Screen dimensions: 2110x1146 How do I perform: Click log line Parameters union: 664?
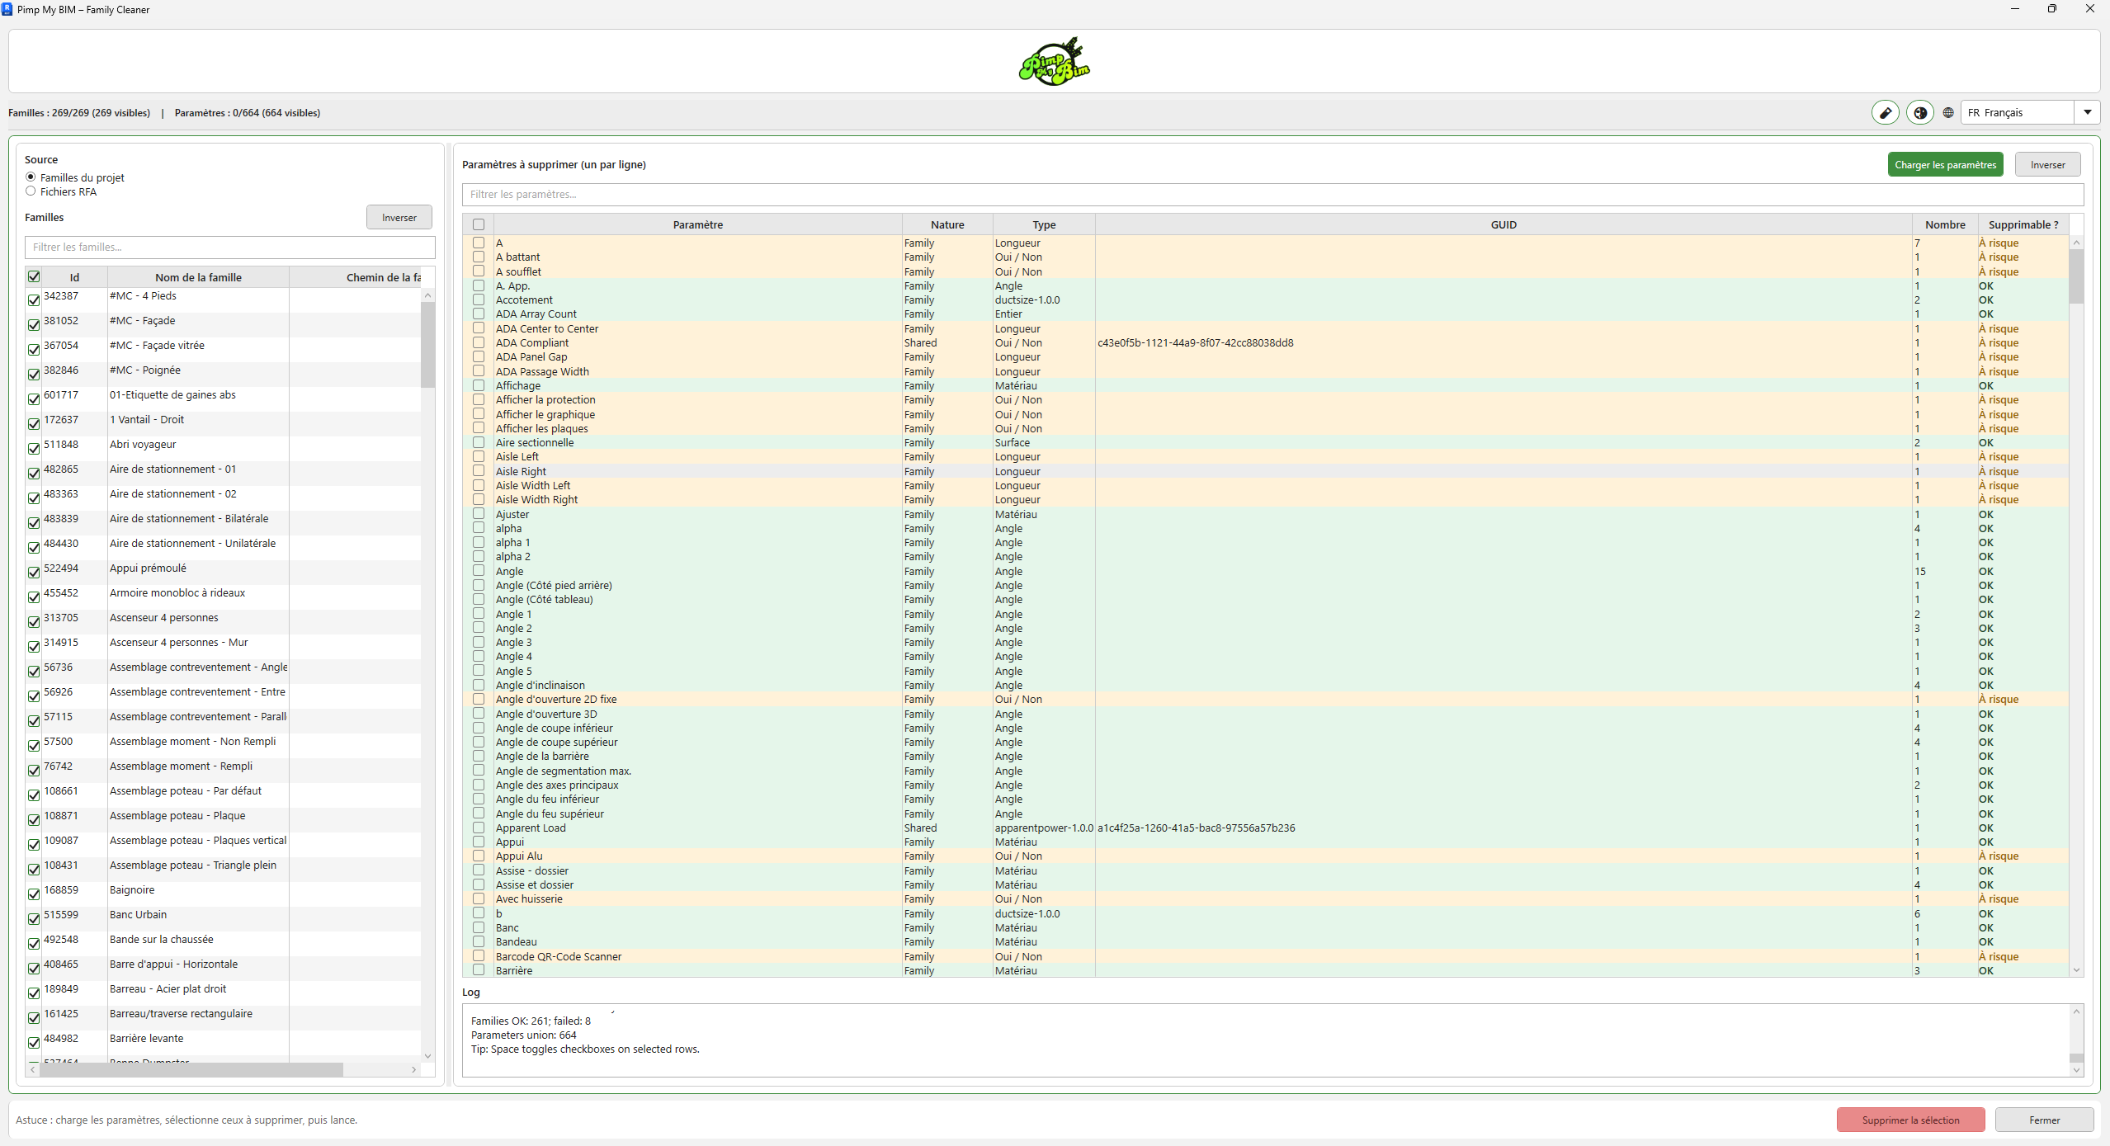click(523, 1035)
